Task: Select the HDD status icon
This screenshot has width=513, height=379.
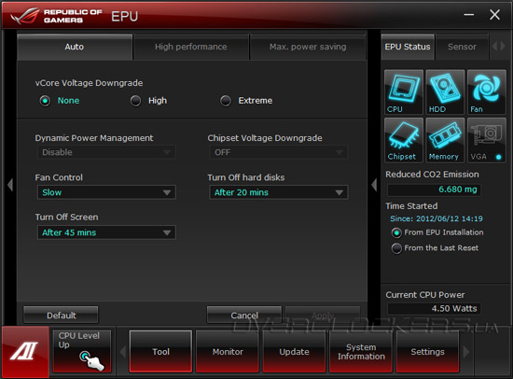Action: (445, 92)
